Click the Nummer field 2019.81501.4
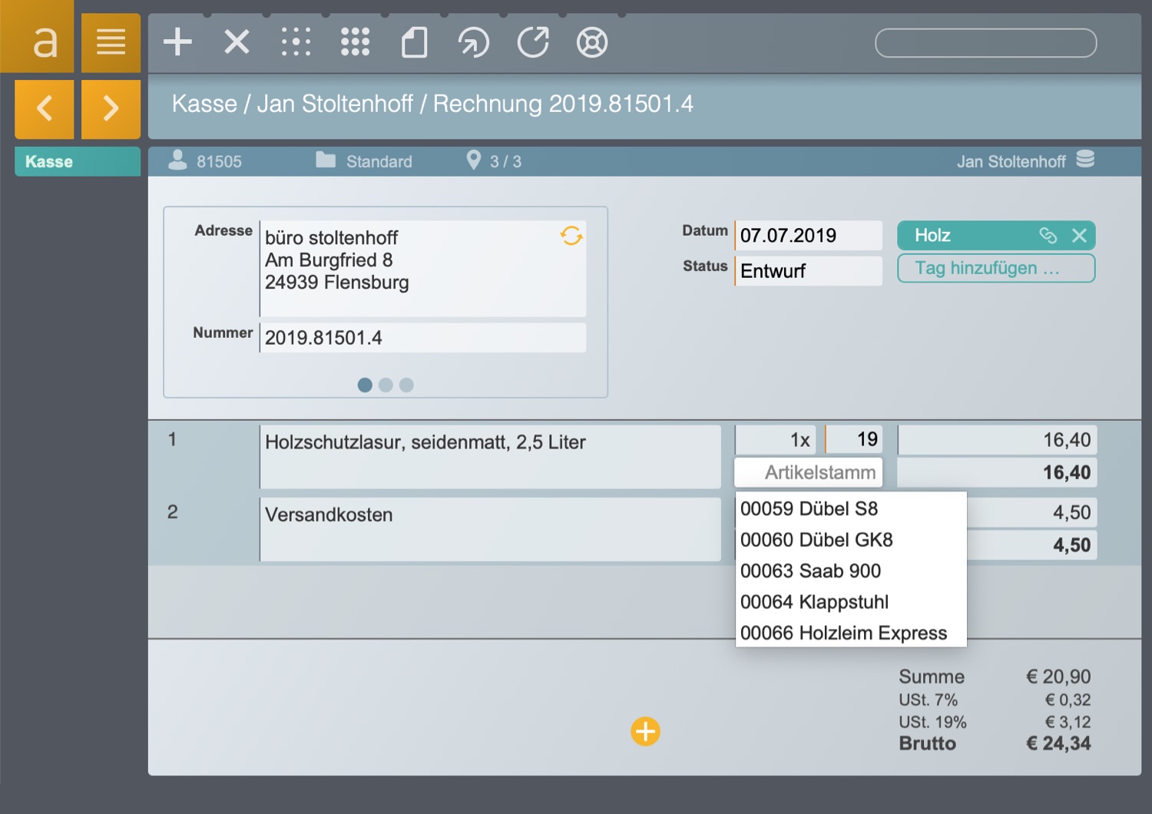 [x=422, y=337]
